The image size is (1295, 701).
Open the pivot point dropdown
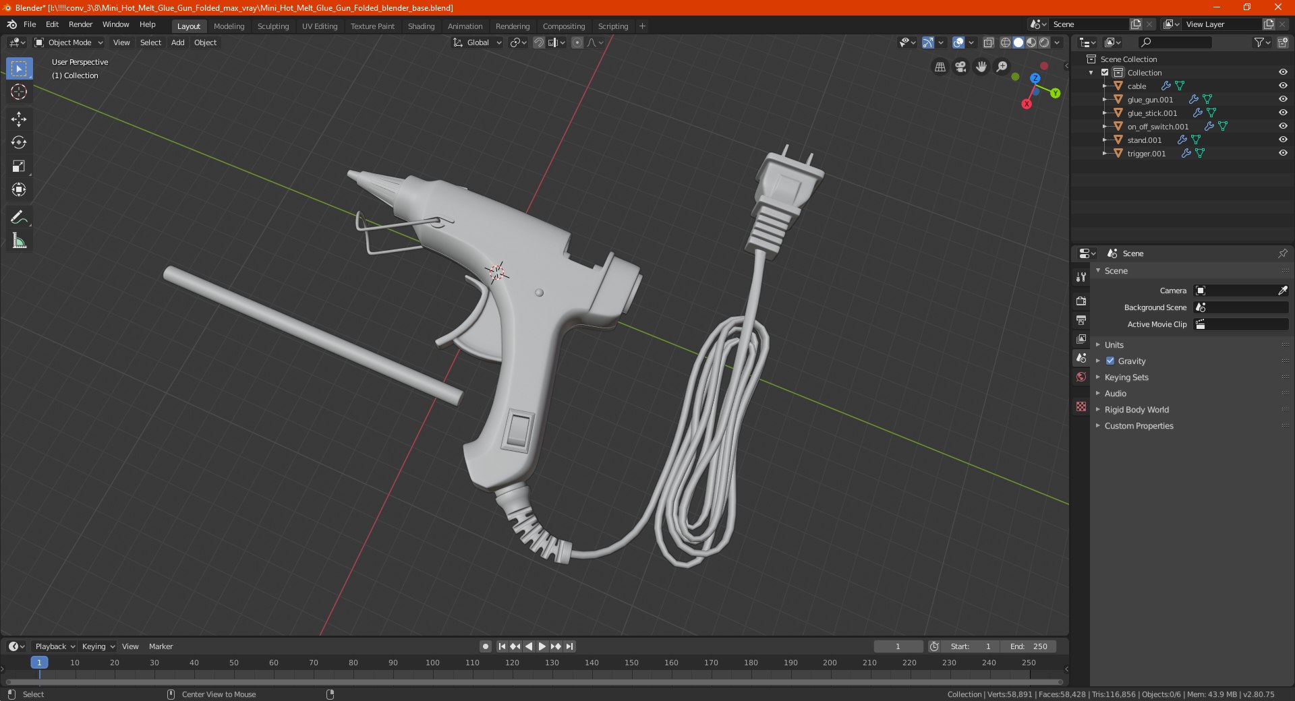pyautogui.click(x=518, y=42)
